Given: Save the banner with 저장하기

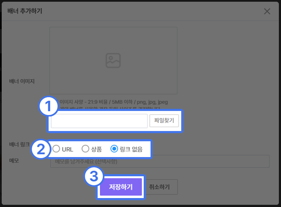Looking at the screenshot, I should click(121, 187).
